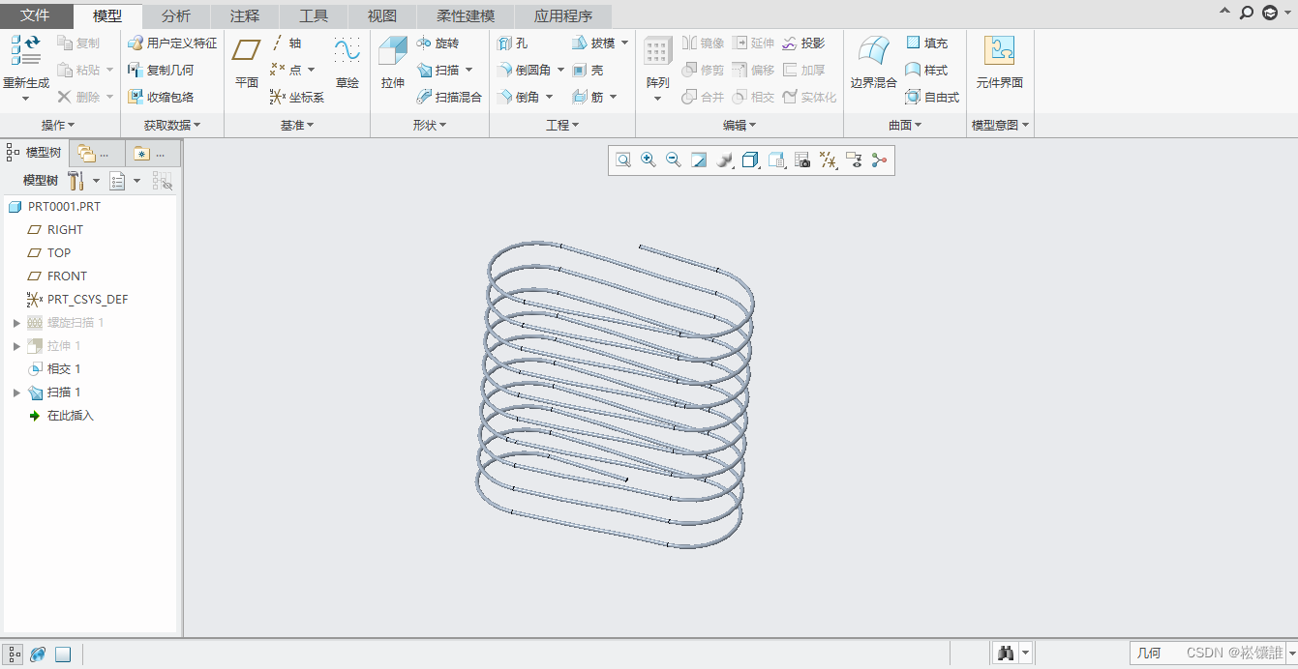Open the 几何 selection filter dropdown

pyautogui.click(x=1290, y=654)
